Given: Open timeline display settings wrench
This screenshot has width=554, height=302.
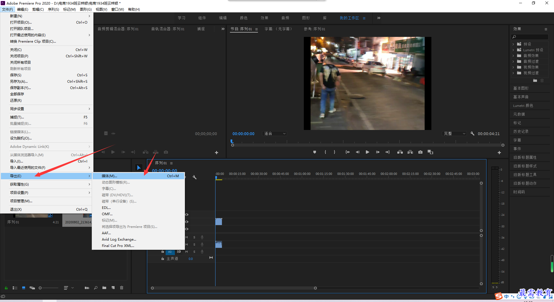Looking at the screenshot, I should [x=194, y=177].
